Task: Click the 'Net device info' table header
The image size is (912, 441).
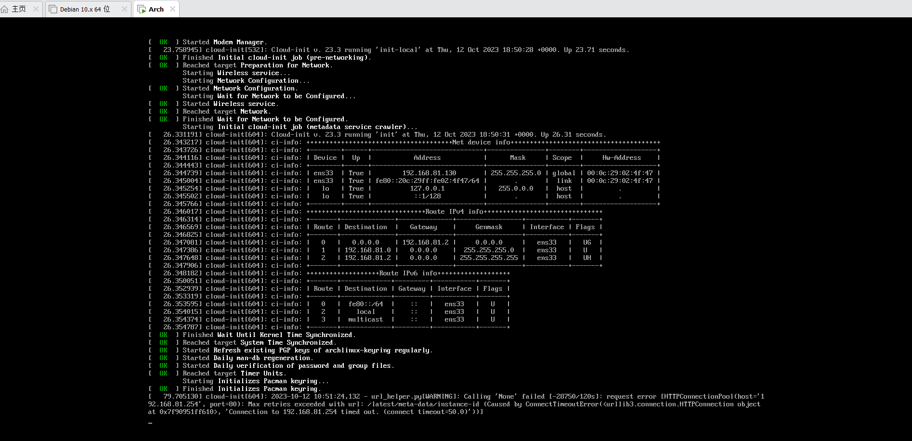Action: pyautogui.click(x=483, y=143)
